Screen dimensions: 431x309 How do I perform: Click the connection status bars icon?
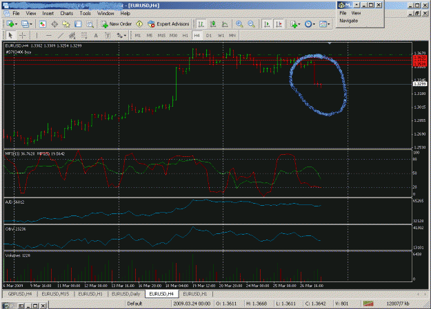[x=368, y=303]
